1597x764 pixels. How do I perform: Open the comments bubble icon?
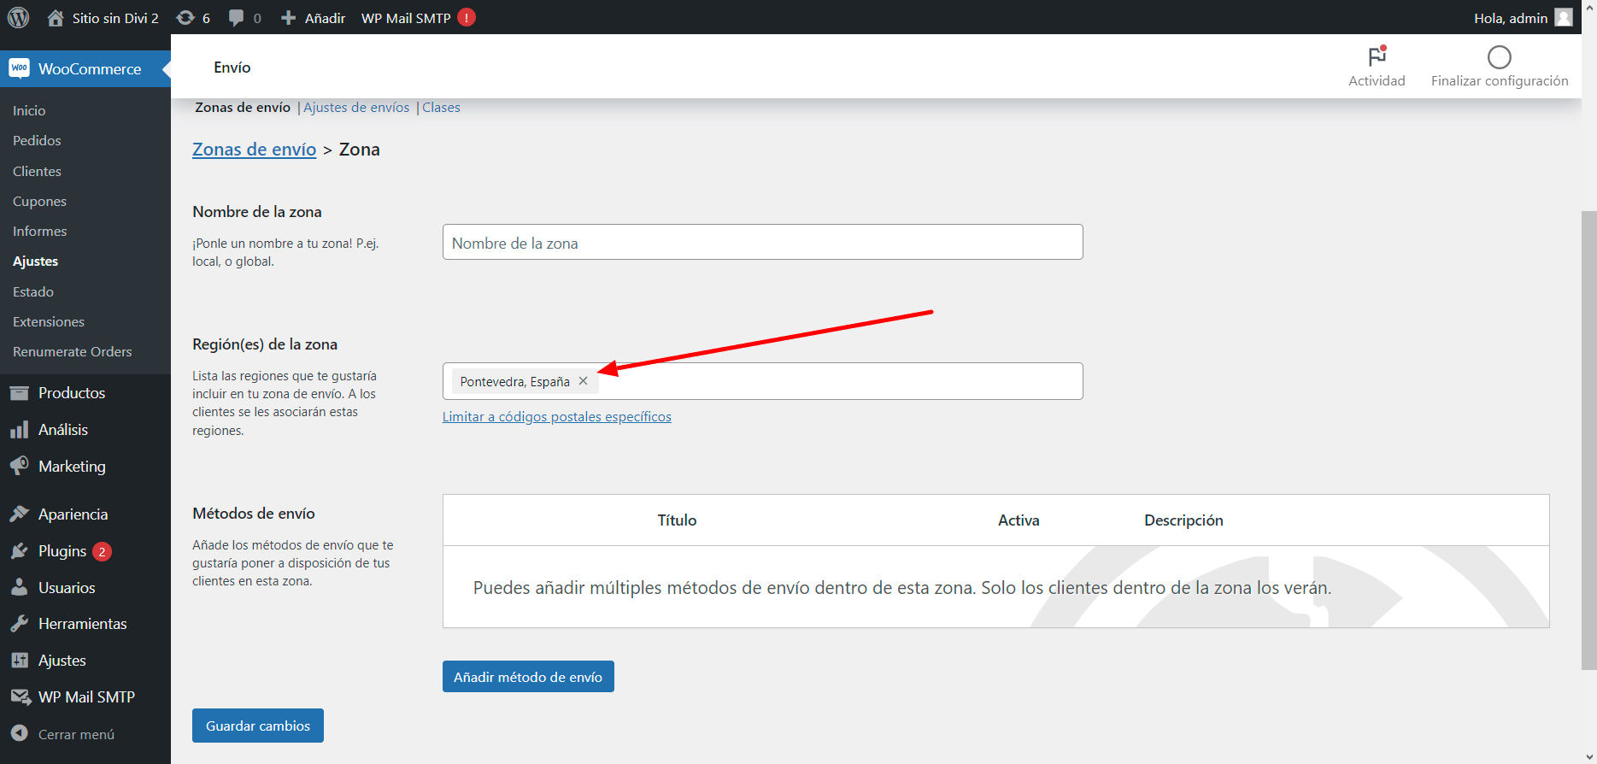click(x=237, y=18)
